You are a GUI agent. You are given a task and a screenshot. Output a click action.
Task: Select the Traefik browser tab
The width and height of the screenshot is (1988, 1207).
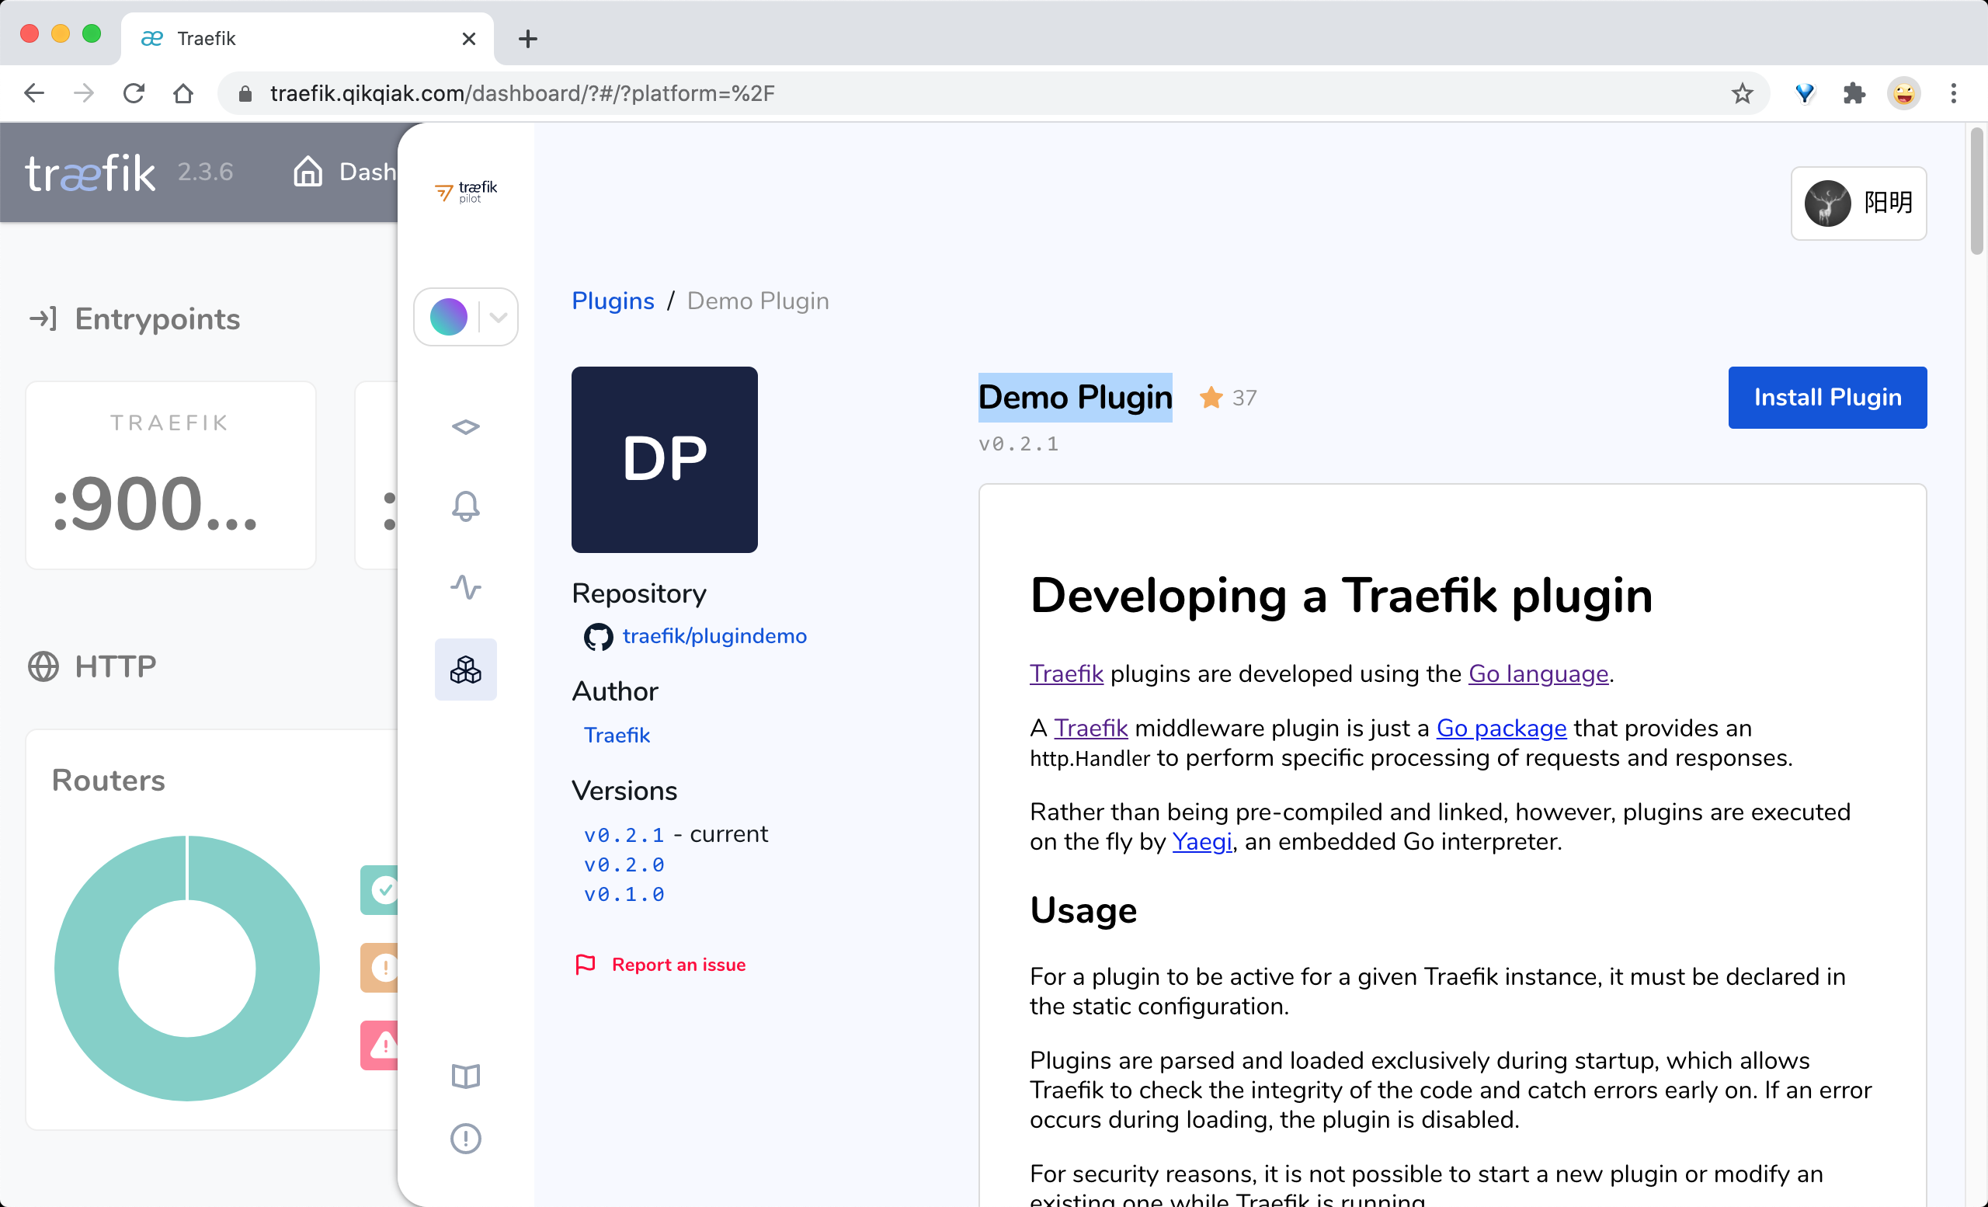[307, 39]
